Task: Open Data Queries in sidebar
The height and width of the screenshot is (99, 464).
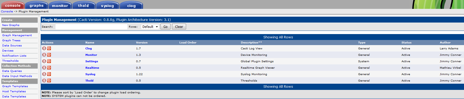Action: [x=12, y=71]
